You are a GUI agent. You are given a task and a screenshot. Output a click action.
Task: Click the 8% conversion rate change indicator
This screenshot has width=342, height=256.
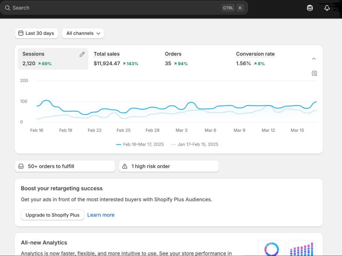(x=259, y=63)
